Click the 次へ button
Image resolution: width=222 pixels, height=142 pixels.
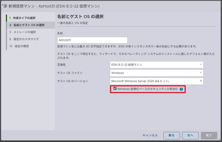coord(190,136)
